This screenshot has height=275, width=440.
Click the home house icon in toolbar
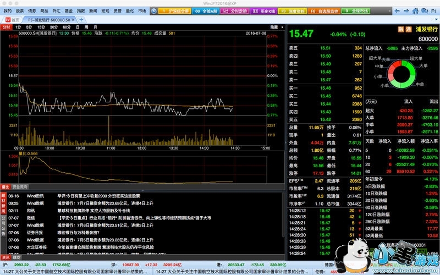click(x=415, y=11)
